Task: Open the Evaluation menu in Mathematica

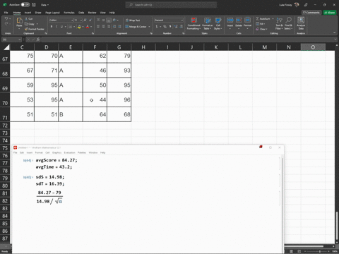Action: (x=69, y=152)
